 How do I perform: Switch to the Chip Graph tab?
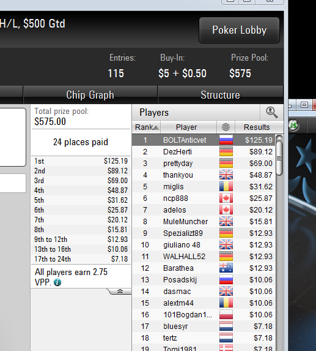[x=90, y=95]
